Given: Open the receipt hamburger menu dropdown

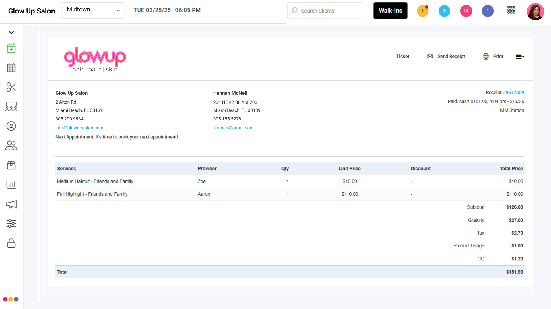Looking at the screenshot, I should pyautogui.click(x=520, y=57).
